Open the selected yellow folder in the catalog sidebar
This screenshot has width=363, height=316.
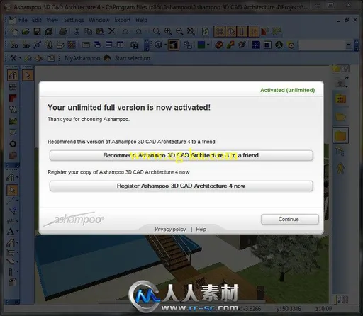340,135
